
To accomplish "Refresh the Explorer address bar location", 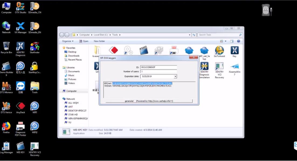I will [194, 35].
